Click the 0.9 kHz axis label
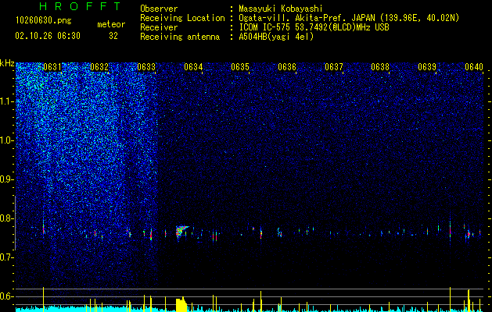492x312 pixels. pos(7,179)
